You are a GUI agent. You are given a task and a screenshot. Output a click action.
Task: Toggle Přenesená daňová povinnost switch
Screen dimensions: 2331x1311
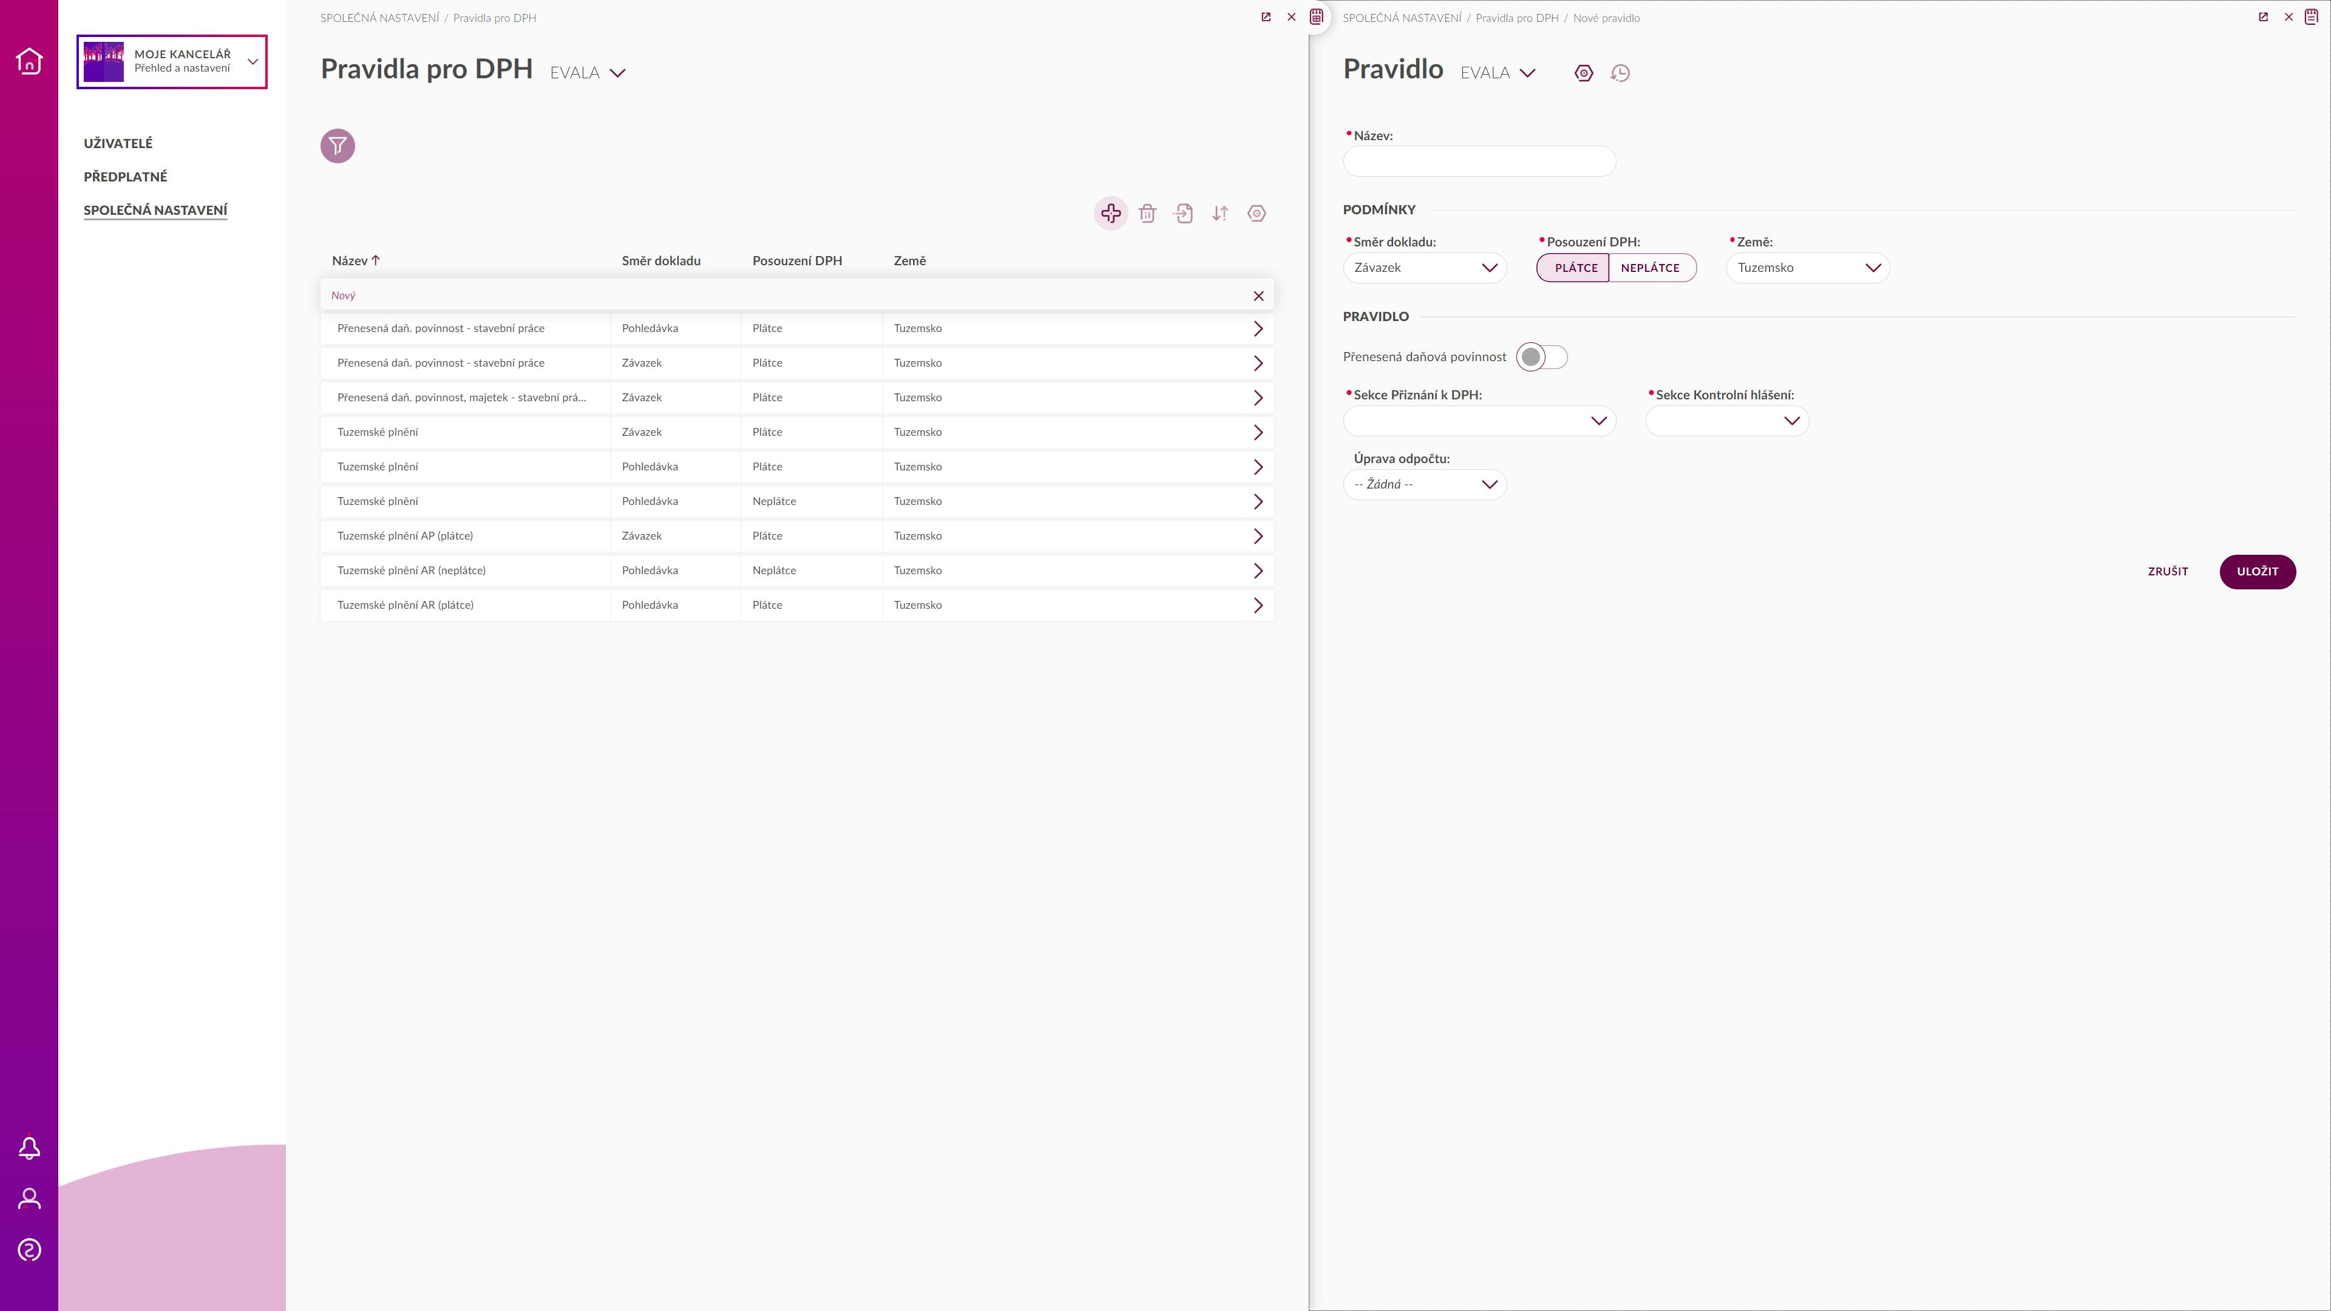[x=1542, y=356]
